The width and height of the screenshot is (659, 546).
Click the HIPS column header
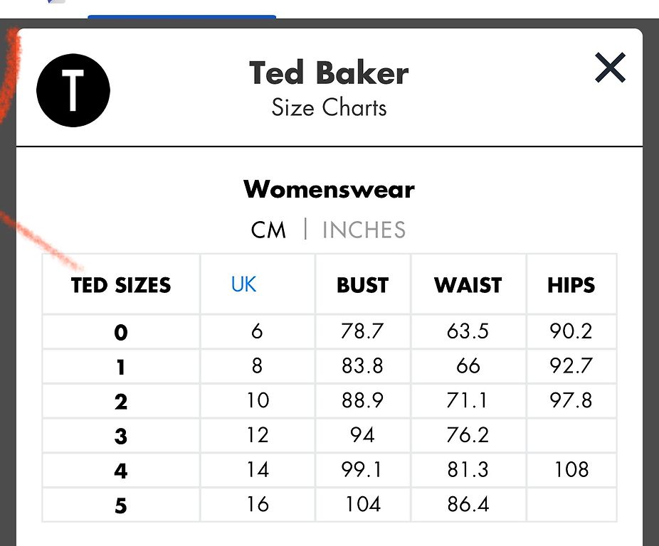click(571, 285)
